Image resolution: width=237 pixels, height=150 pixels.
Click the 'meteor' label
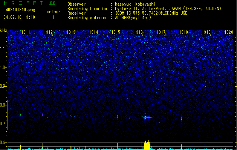(54, 12)
